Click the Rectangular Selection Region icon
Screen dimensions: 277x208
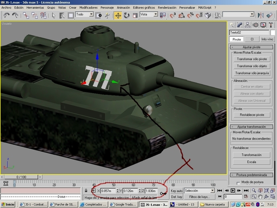71,16
